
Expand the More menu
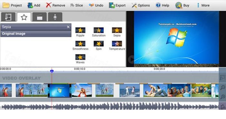203,5
